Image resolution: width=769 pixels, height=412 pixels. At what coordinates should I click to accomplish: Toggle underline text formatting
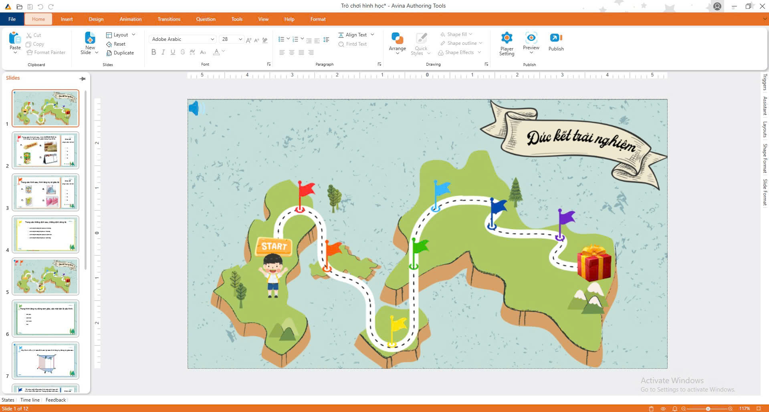click(173, 52)
